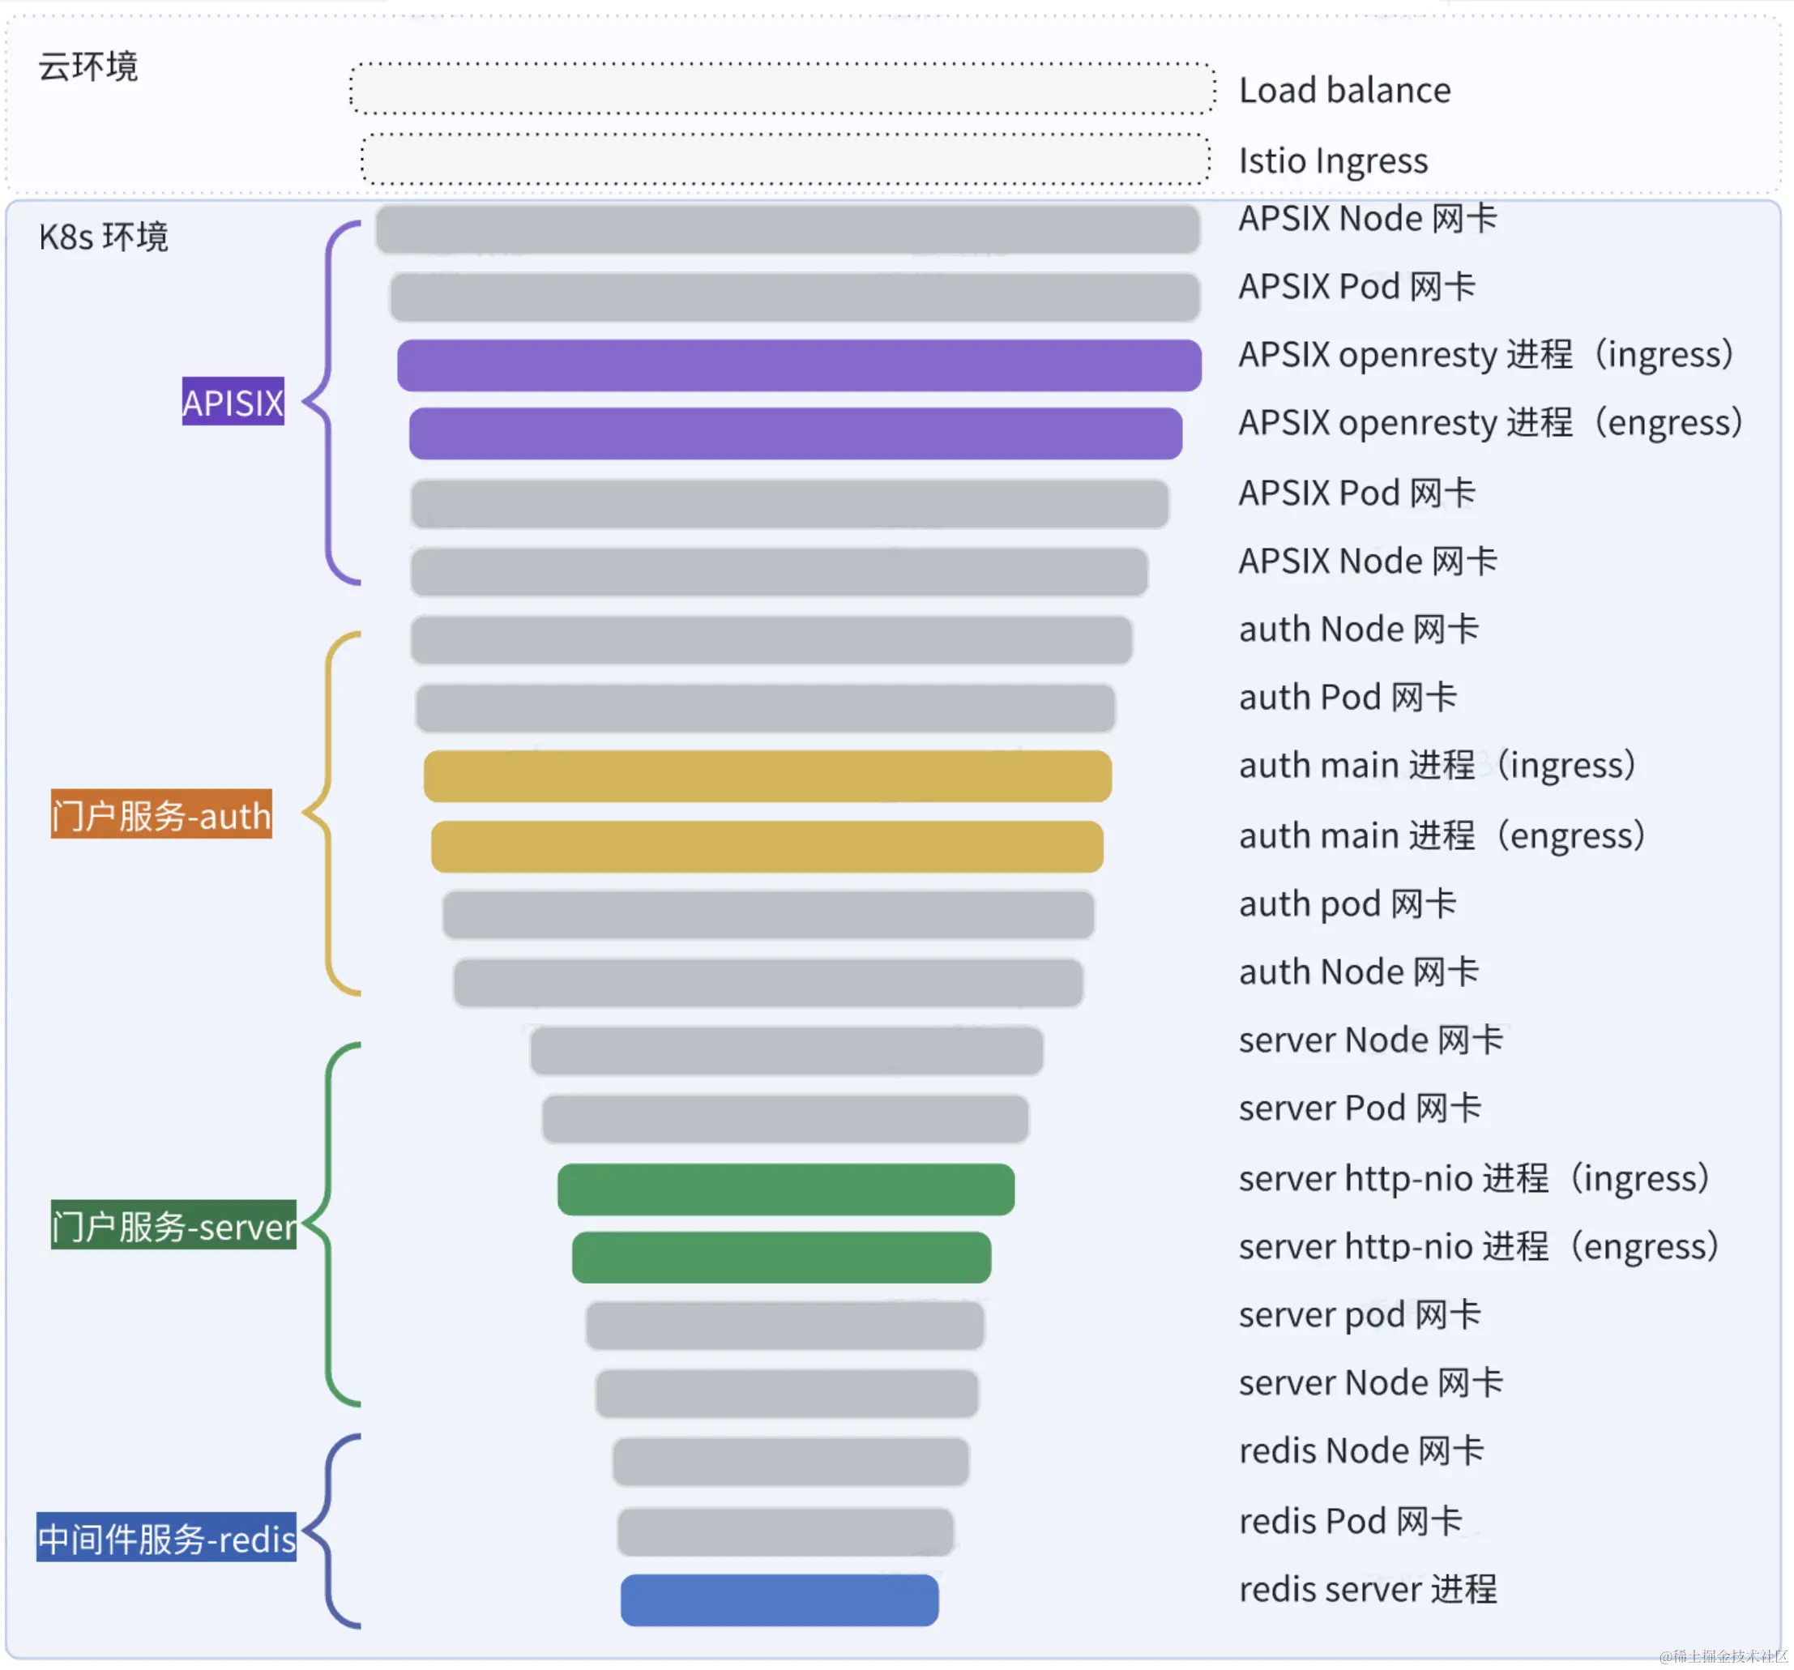
Task: Click the blue 中间件服务-redis label
Action: 166,1537
